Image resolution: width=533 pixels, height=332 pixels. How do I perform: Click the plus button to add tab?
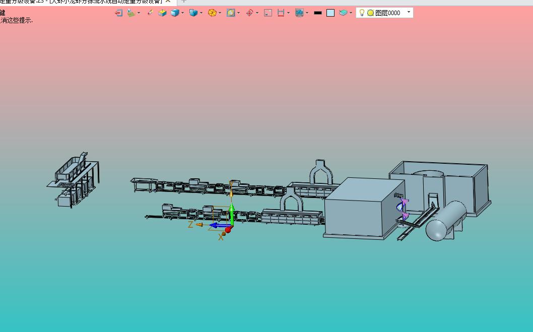tap(183, 2)
